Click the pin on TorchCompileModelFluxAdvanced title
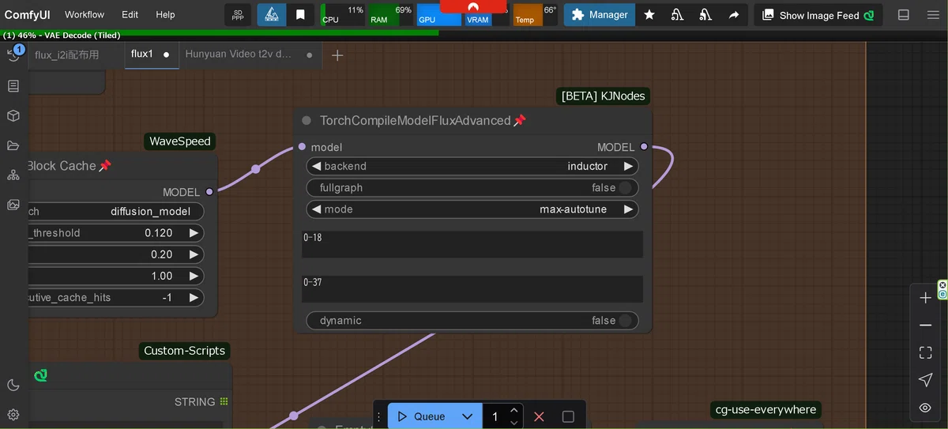This screenshot has width=948, height=429. (x=520, y=121)
